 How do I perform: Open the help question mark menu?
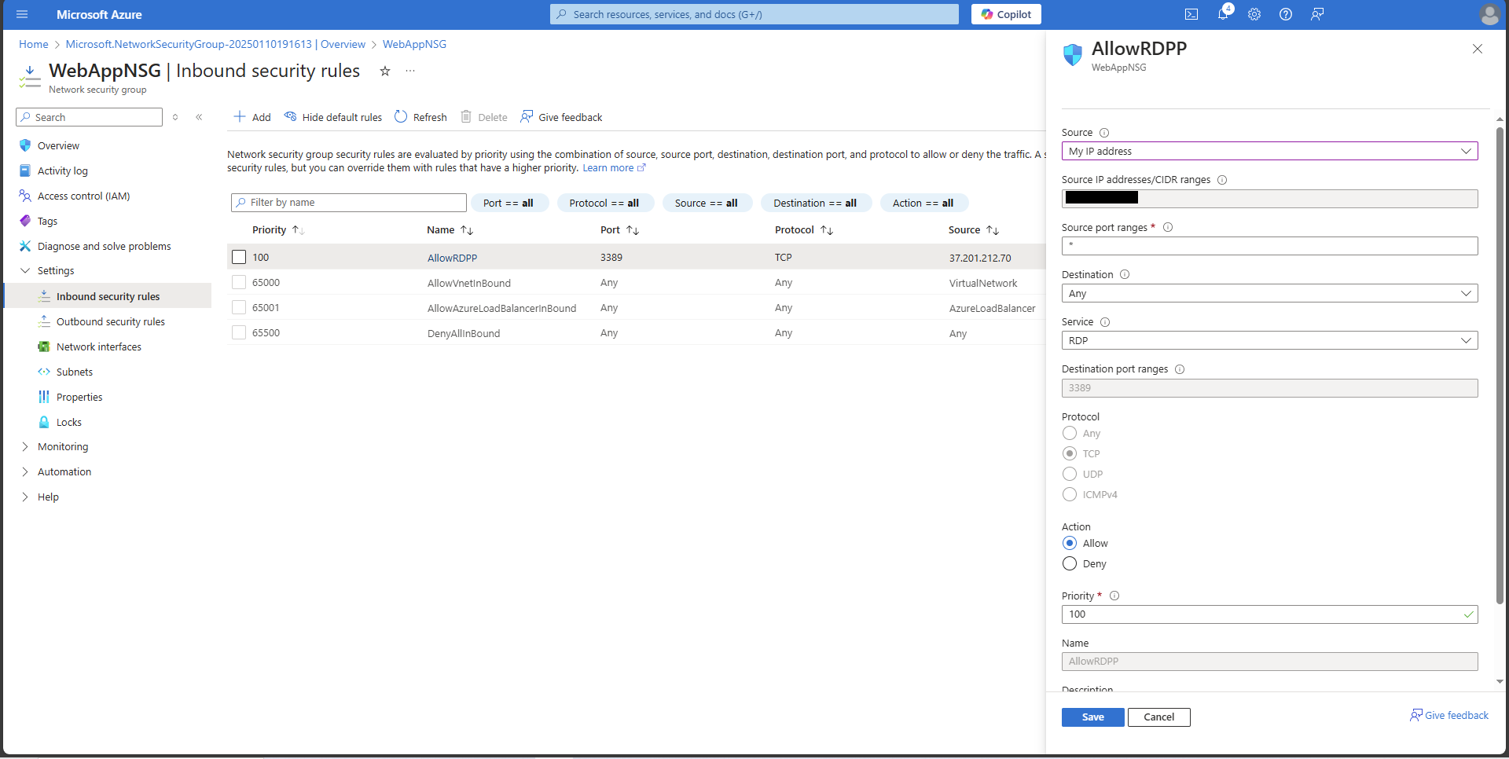coord(1286,14)
